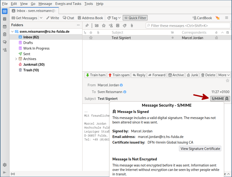Expand the Archives folder
This screenshot has width=232, height=177.
pos(16,59)
